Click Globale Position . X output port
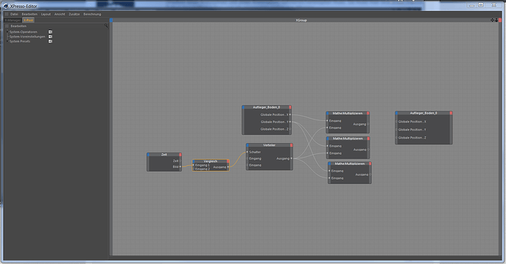 tap(290, 114)
